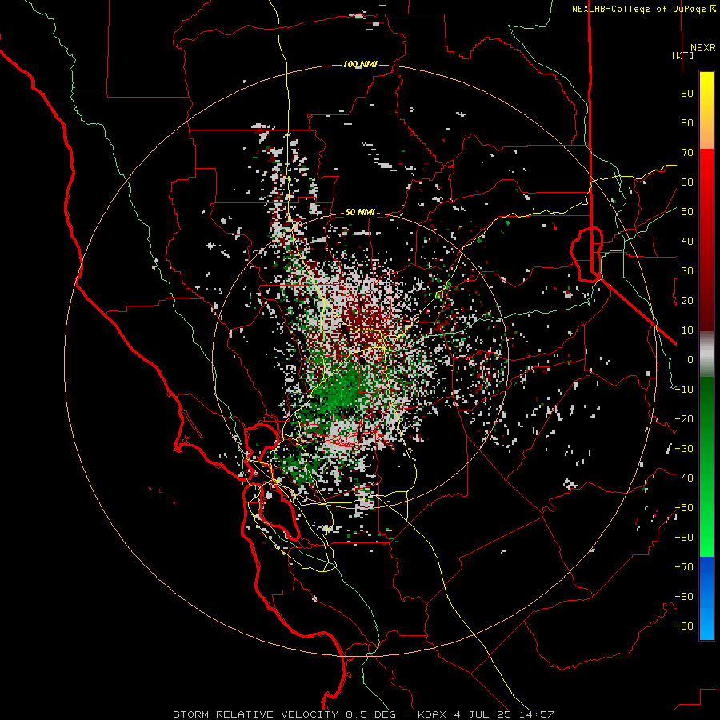Click the 60 value on velocity scale
Viewport: 720px width, 720px height.
[x=687, y=182]
